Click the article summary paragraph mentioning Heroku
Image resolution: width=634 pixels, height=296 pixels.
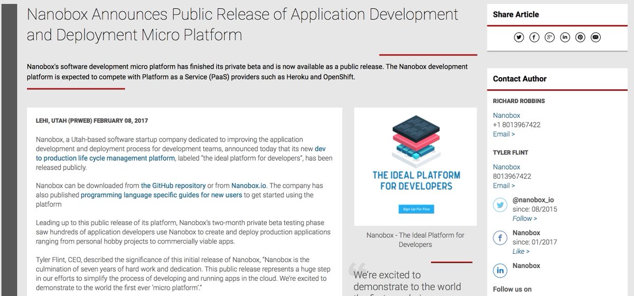click(247, 72)
